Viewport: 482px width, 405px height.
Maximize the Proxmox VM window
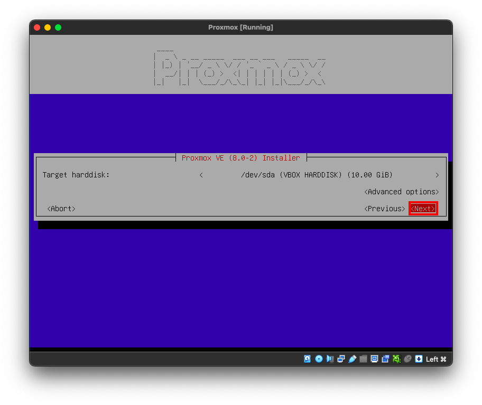point(58,27)
